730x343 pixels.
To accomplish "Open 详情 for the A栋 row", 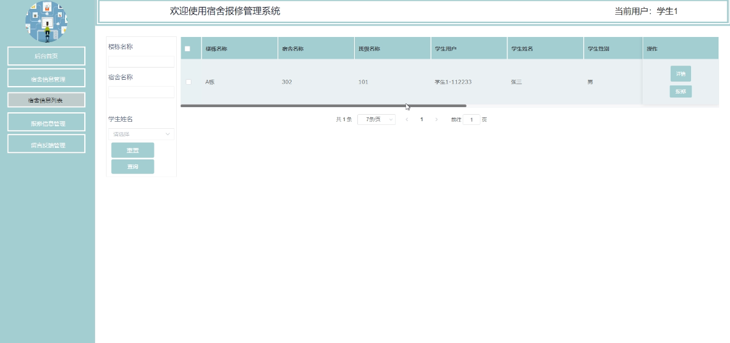I will 681,73.
